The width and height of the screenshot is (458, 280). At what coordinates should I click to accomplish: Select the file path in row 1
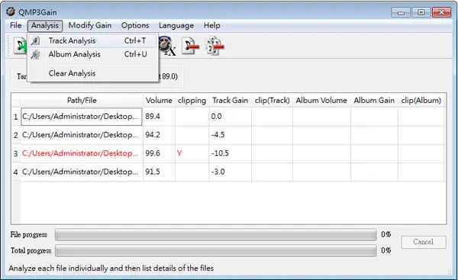82,117
